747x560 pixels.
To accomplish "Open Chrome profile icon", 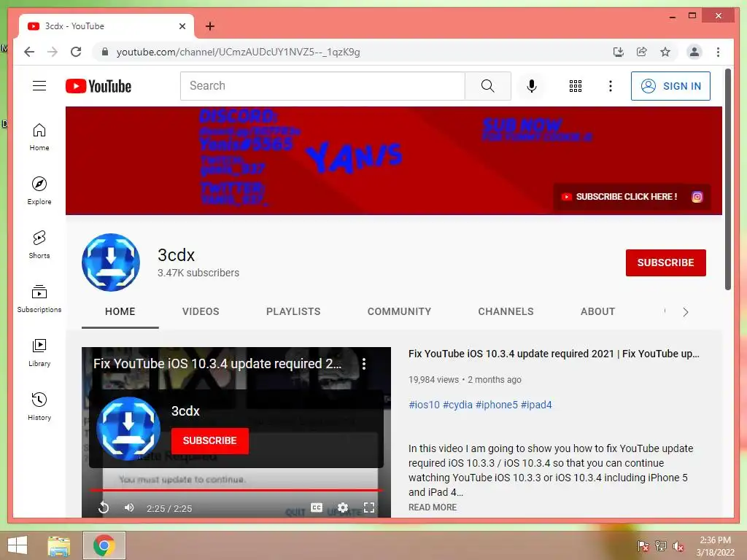I will 694,52.
